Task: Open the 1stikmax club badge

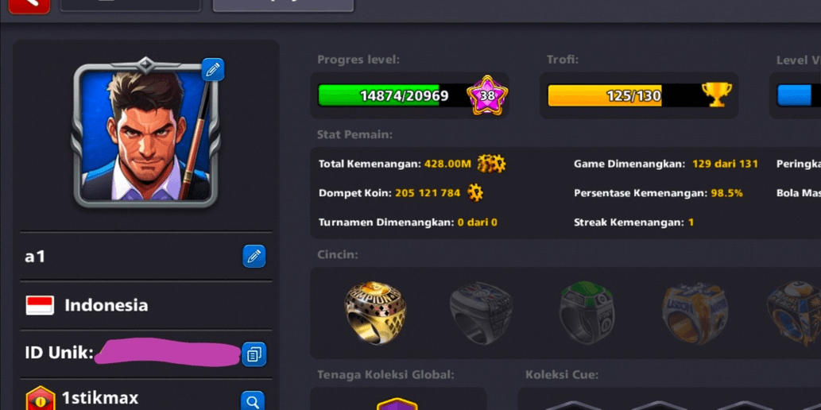Action: pyautogui.click(x=41, y=399)
